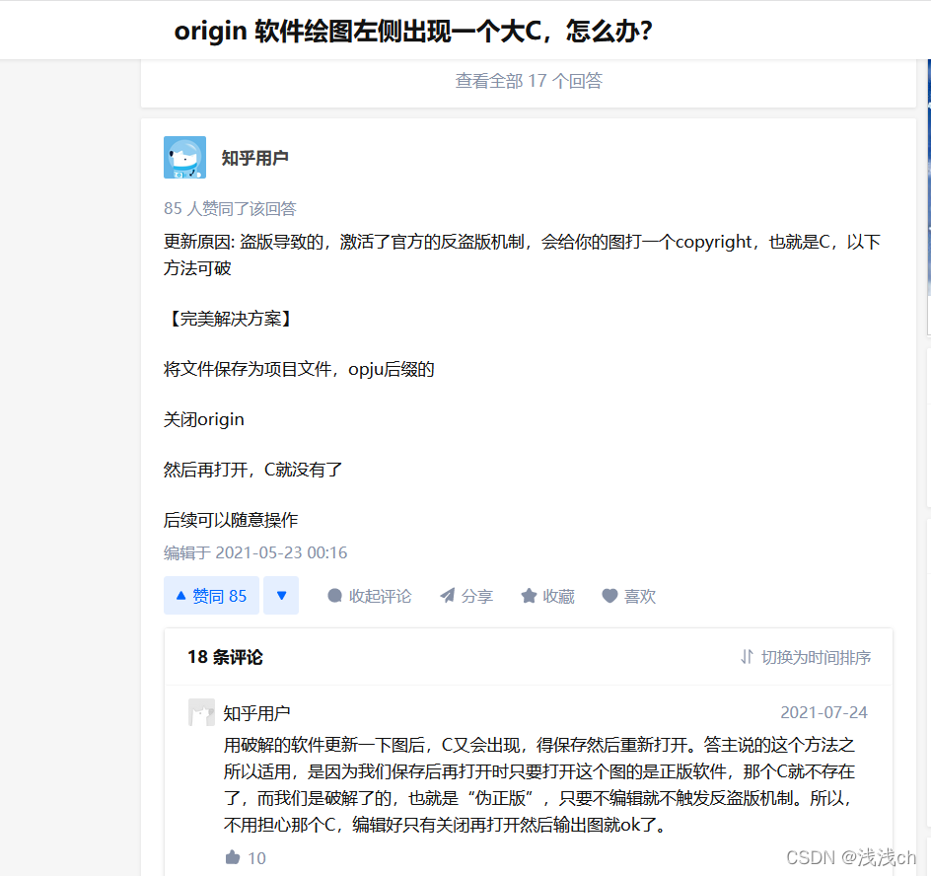Click the edit timestamp 编辑于 2021-05-23 00:16

tap(255, 552)
